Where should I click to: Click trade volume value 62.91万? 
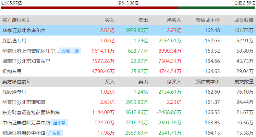click(x=245, y=41)
